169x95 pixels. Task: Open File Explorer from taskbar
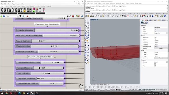coord(24,93)
